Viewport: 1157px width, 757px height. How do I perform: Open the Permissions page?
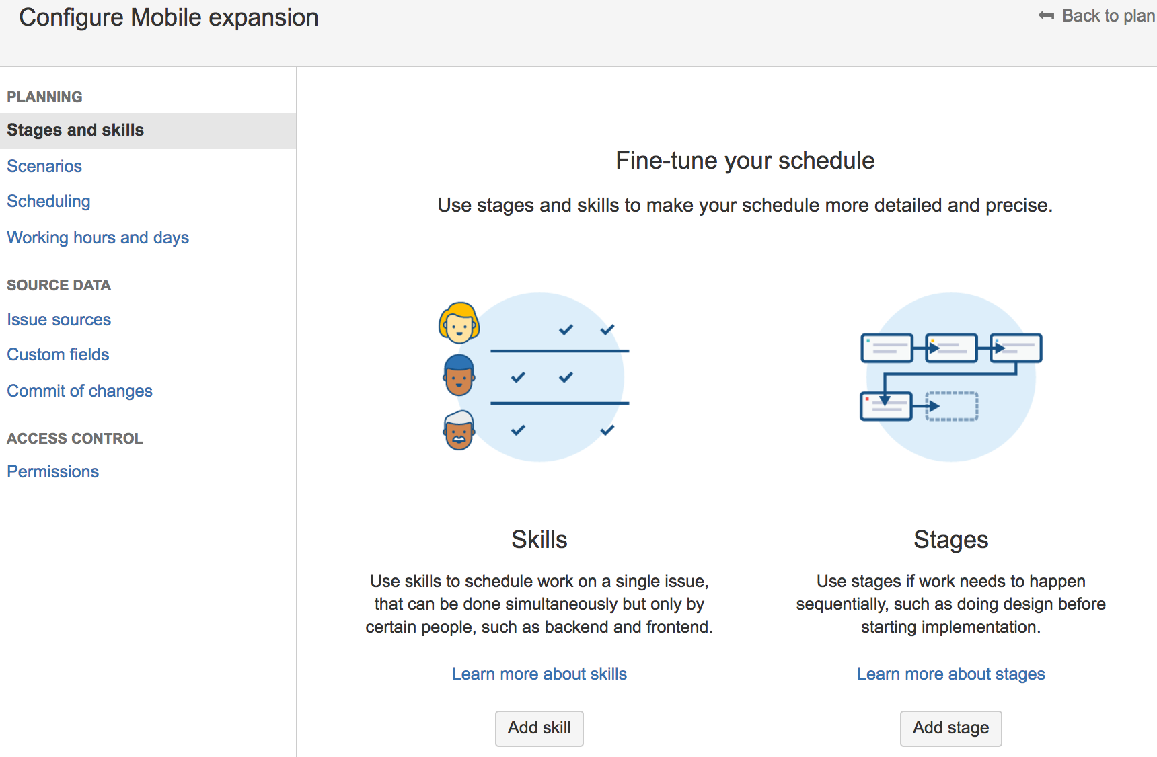[x=53, y=472]
